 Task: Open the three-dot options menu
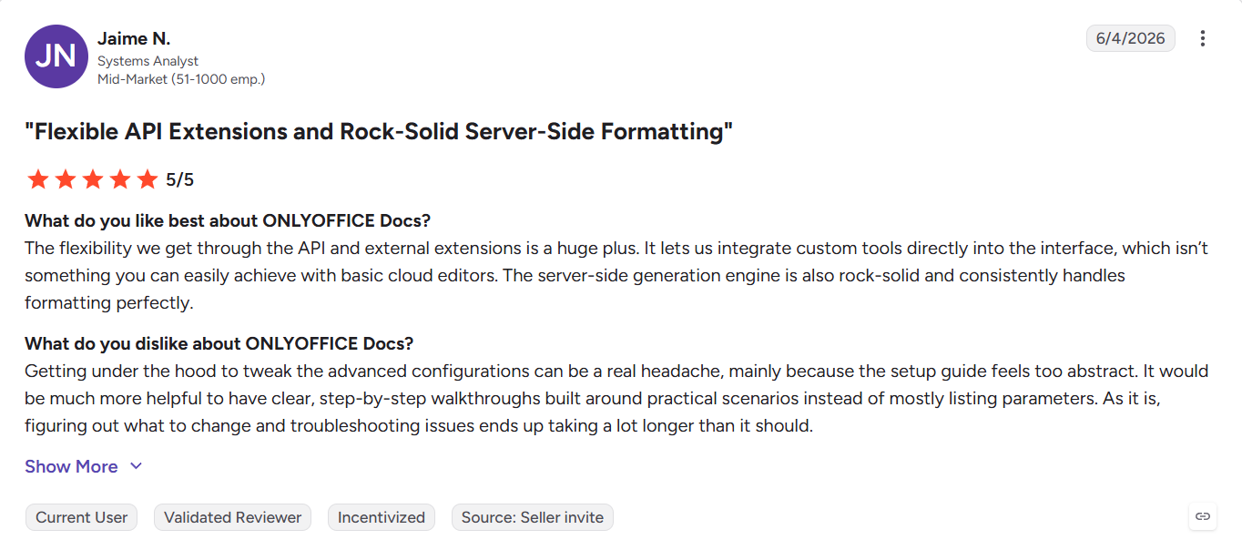point(1203,38)
